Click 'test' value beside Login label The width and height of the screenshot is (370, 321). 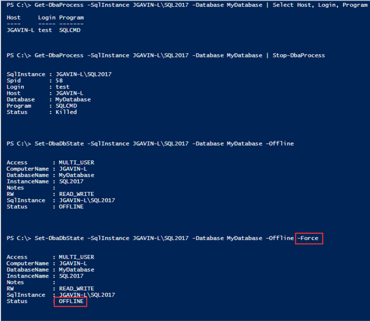coord(63,87)
